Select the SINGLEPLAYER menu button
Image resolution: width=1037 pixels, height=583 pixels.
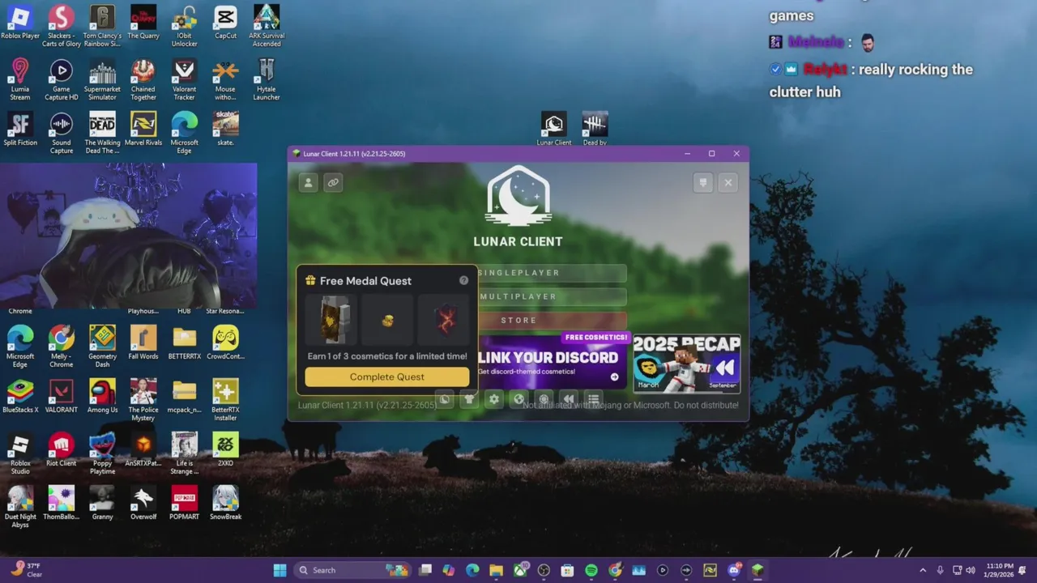click(x=552, y=273)
